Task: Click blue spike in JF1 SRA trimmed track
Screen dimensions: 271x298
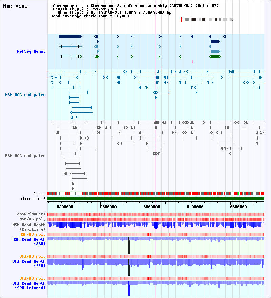Action: click(x=129, y=288)
